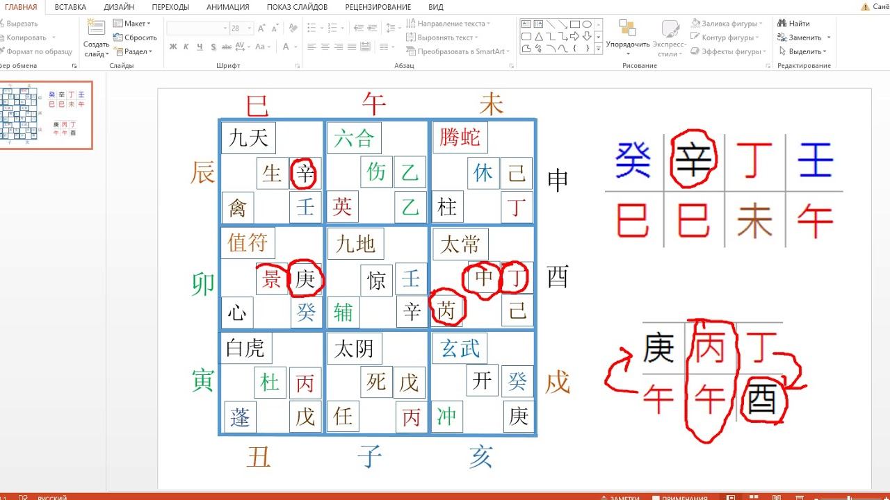
Task: Toggle bold (Ж) formatting
Action: point(173,47)
